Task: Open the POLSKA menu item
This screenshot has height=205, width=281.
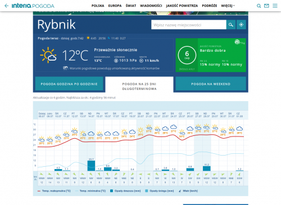Action: (98, 6)
